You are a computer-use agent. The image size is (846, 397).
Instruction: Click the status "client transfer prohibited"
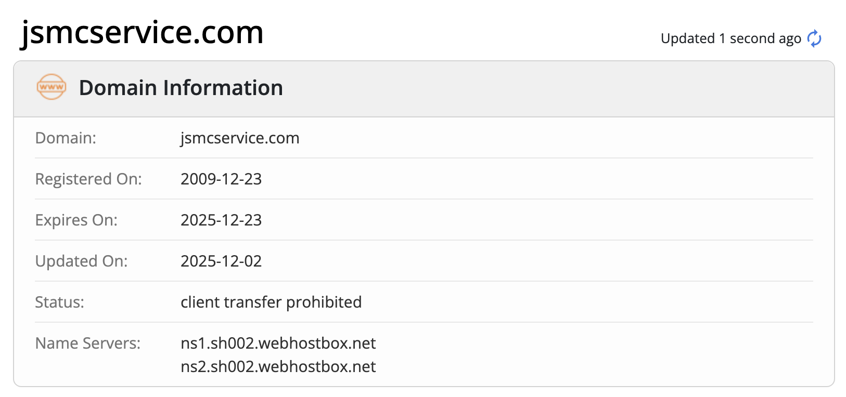pos(271,302)
